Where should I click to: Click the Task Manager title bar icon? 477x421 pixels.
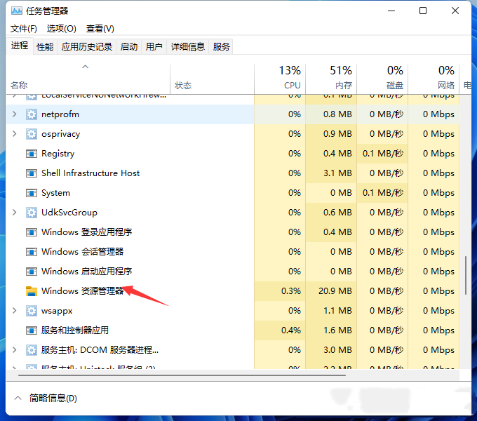17,11
